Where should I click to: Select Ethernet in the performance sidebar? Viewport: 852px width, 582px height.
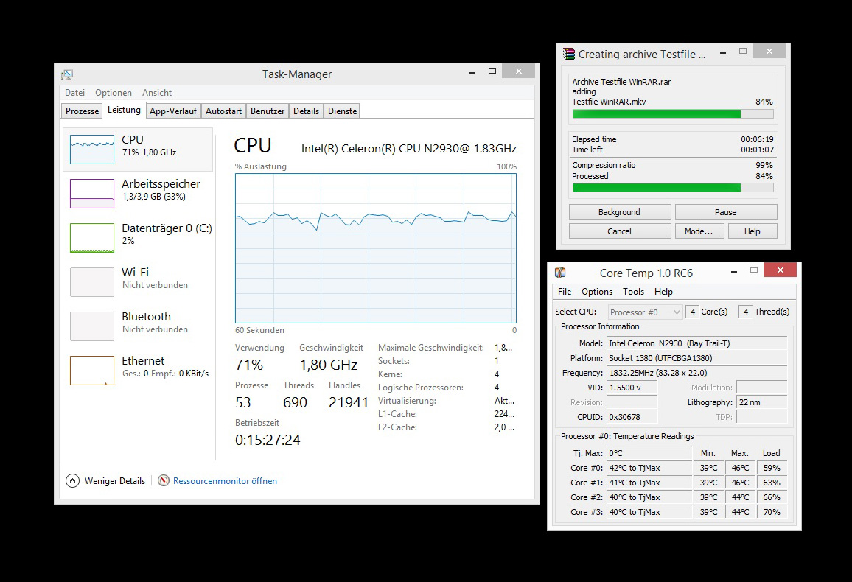pos(138,370)
